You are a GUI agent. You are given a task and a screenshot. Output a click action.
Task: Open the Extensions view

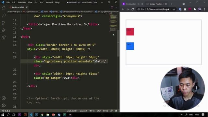tap(4, 37)
